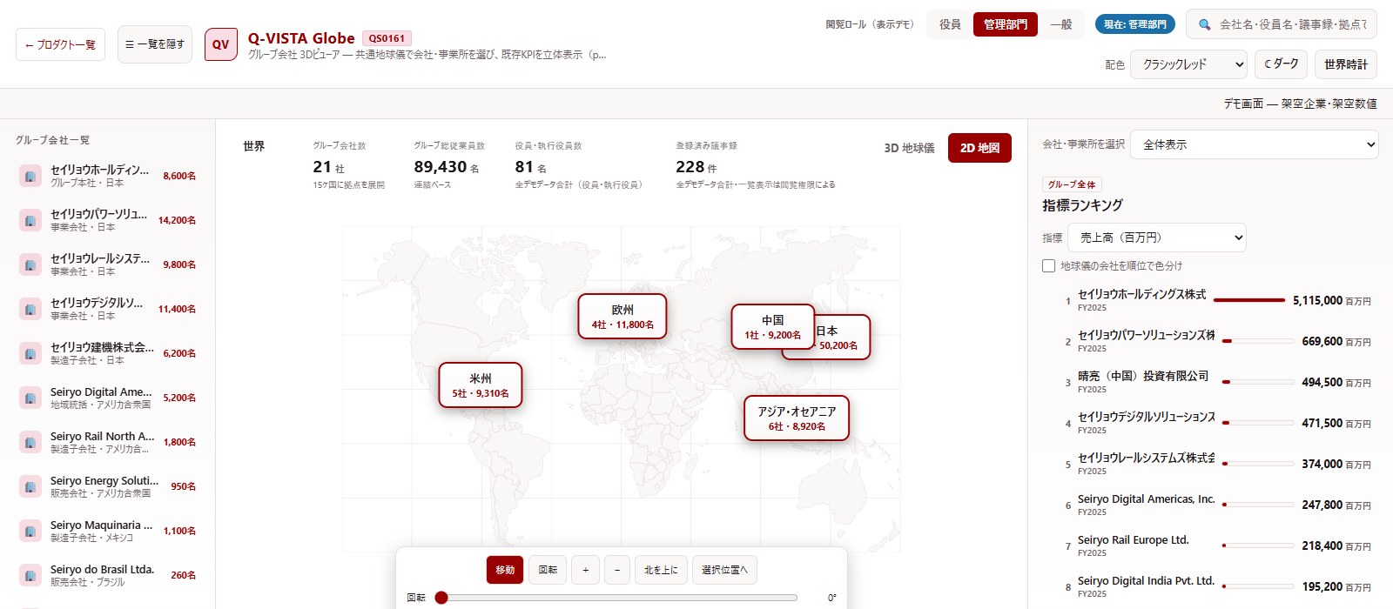Select the 一般 role tab
The height and width of the screenshot is (609, 1393).
[1061, 24]
